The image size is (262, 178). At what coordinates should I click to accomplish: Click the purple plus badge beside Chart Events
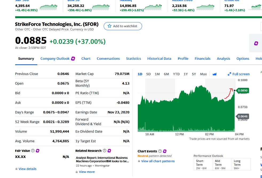(x=165, y=151)
